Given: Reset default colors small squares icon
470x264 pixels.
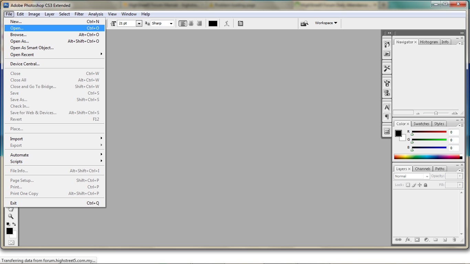Looking at the screenshot, I should point(8,224).
